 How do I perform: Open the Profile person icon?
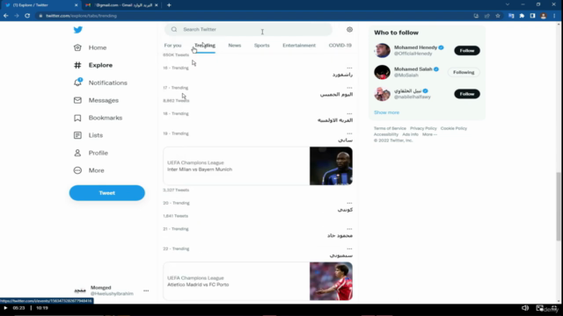point(77,153)
